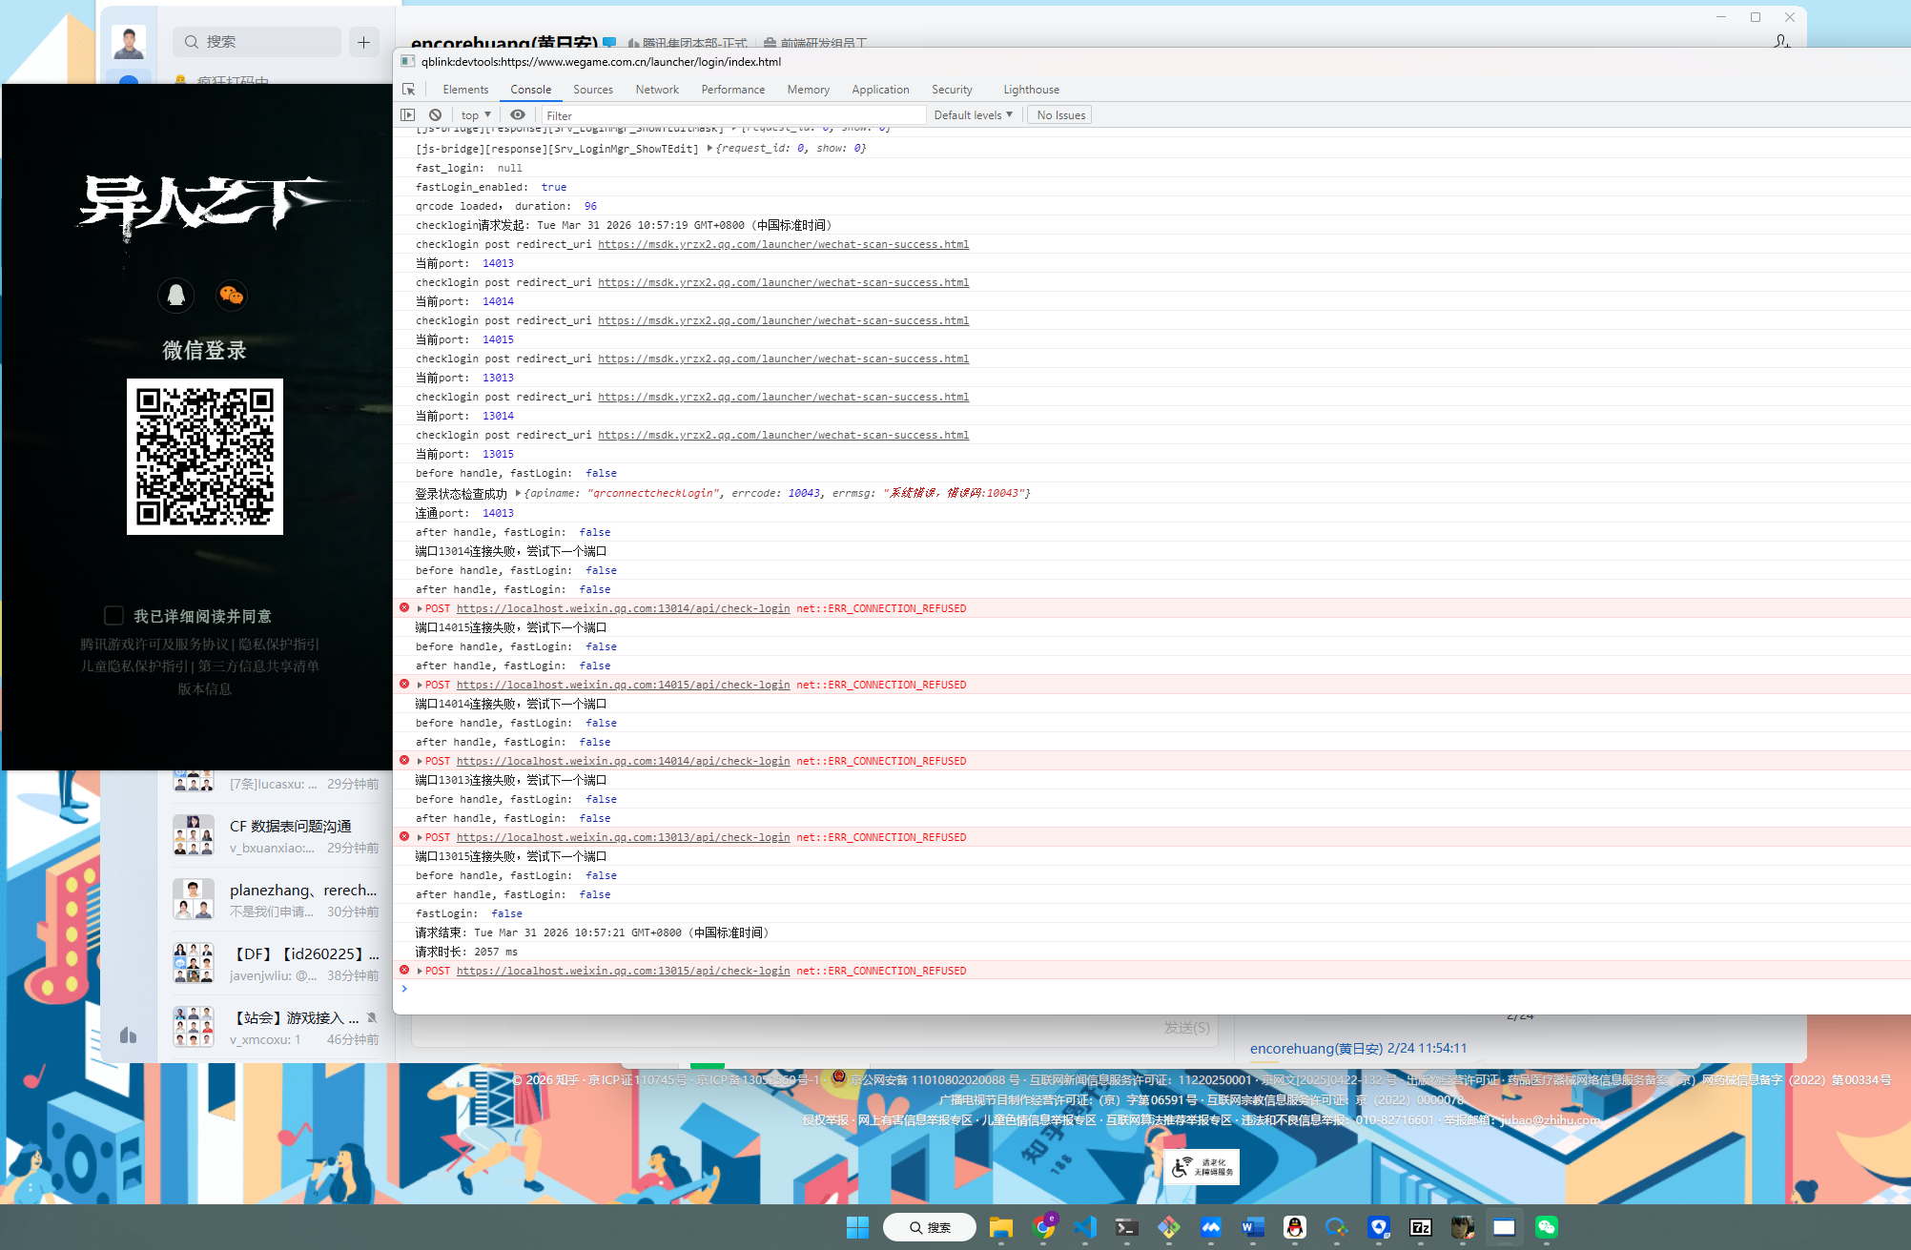Toggle the console sidebar panel icon

tap(408, 115)
